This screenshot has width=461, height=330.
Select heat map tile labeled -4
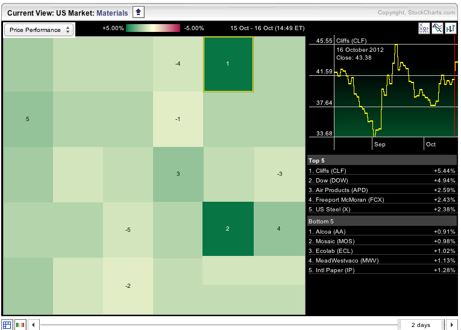point(178,64)
